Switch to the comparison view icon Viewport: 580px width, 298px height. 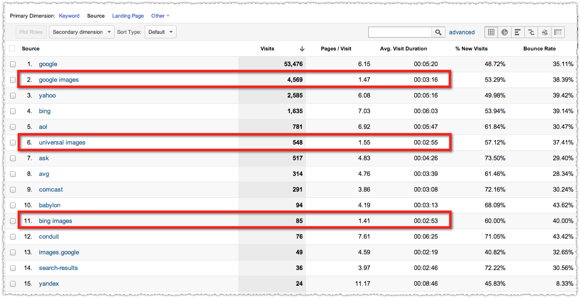click(531, 32)
